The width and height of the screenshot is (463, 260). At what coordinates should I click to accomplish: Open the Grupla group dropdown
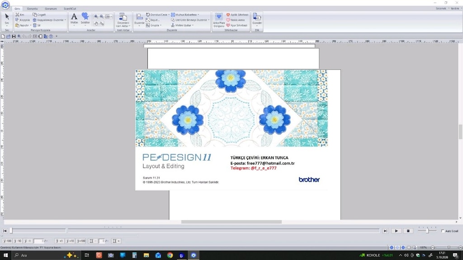pos(161,25)
